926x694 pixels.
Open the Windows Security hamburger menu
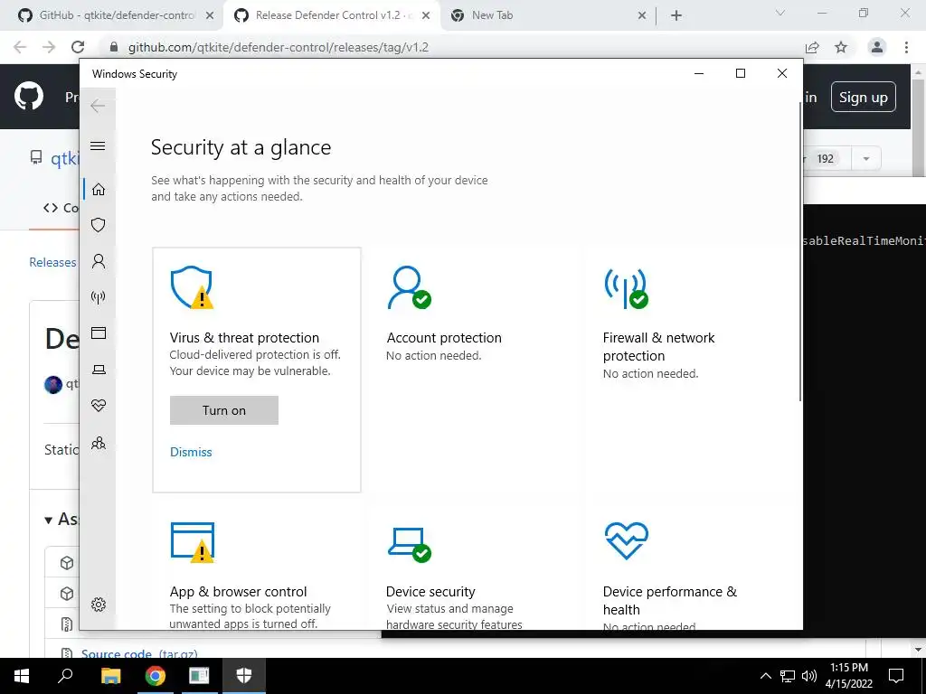tap(98, 145)
